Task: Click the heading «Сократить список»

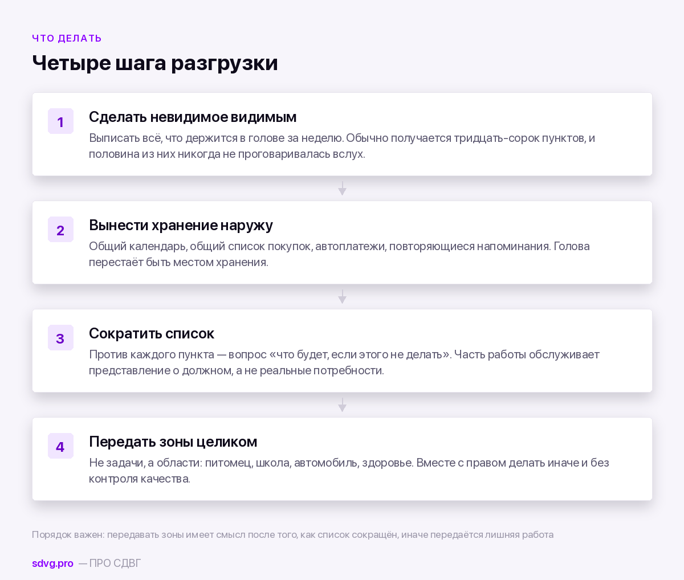Action: tap(152, 333)
